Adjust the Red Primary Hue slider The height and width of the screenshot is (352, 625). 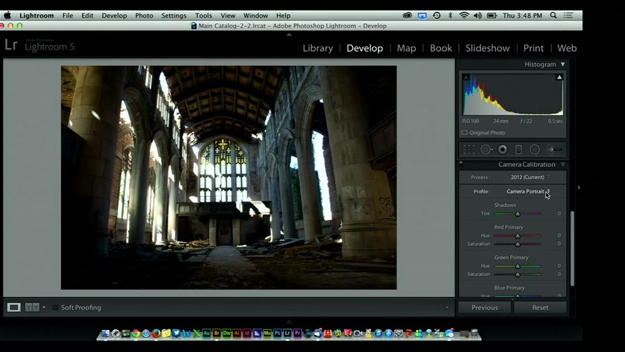(518, 235)
